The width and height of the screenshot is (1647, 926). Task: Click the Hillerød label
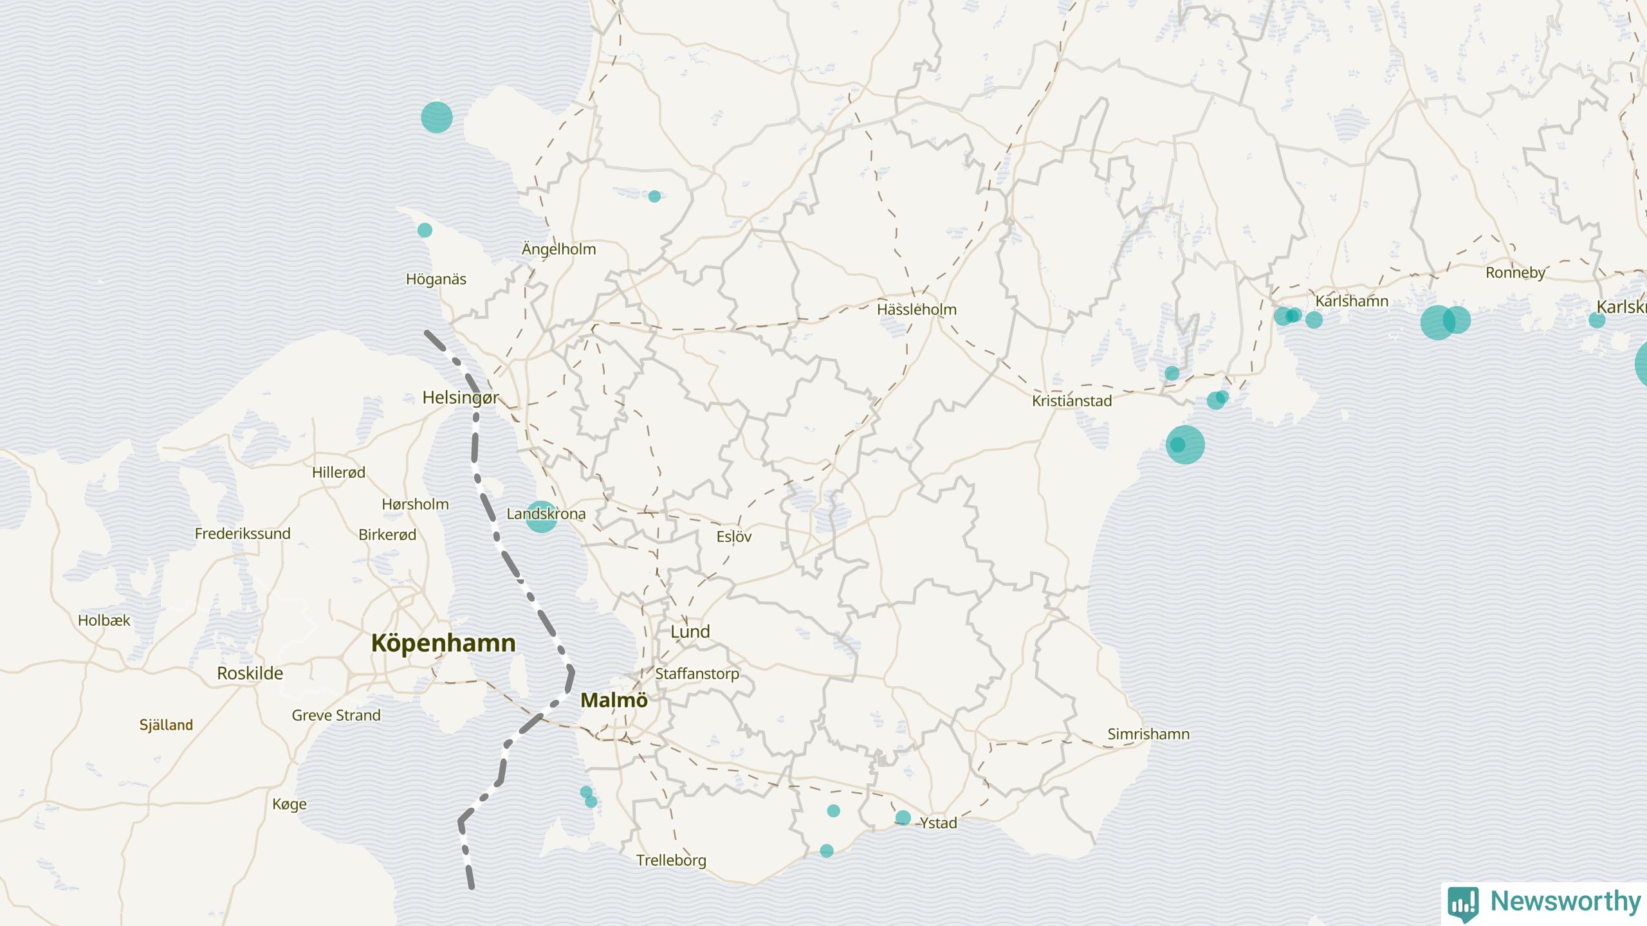338,473
